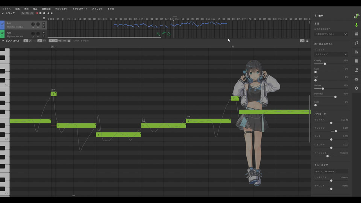Pause playback with the red pause button
The image size is (361, 203).
36,14
